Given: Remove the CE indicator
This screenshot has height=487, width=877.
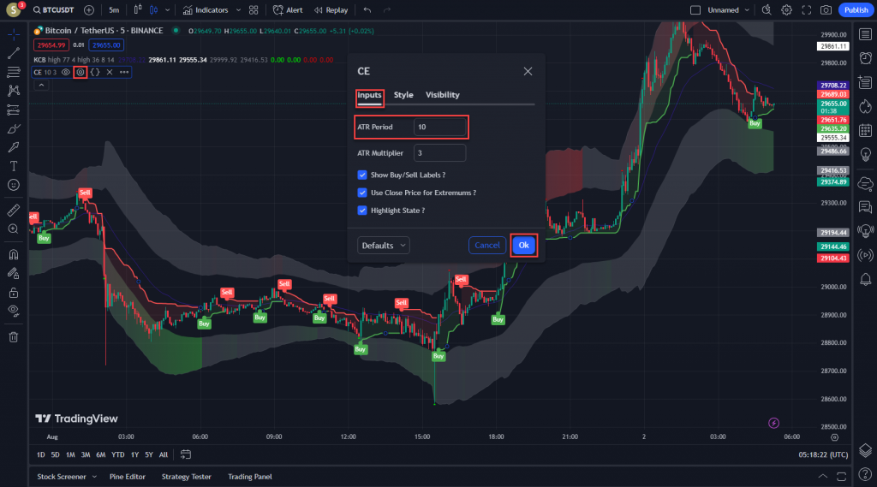Looking at the screenshot, I should [x=110, y=72].
